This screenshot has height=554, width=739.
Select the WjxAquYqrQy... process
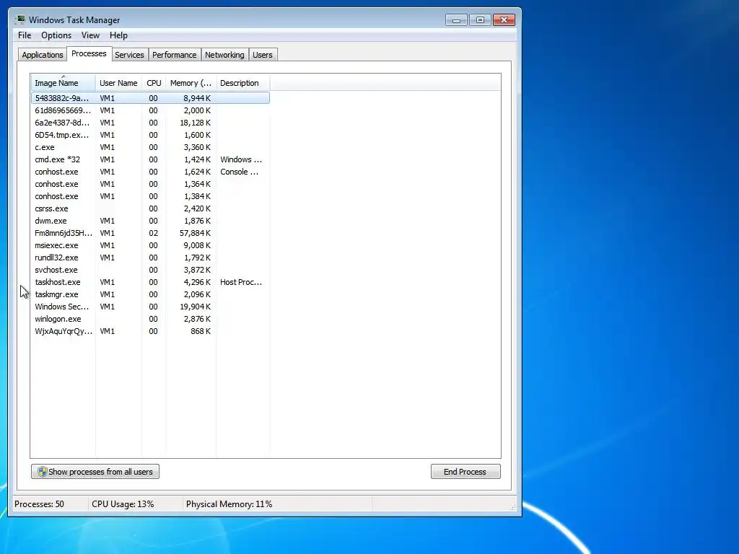tap(150, 330)
